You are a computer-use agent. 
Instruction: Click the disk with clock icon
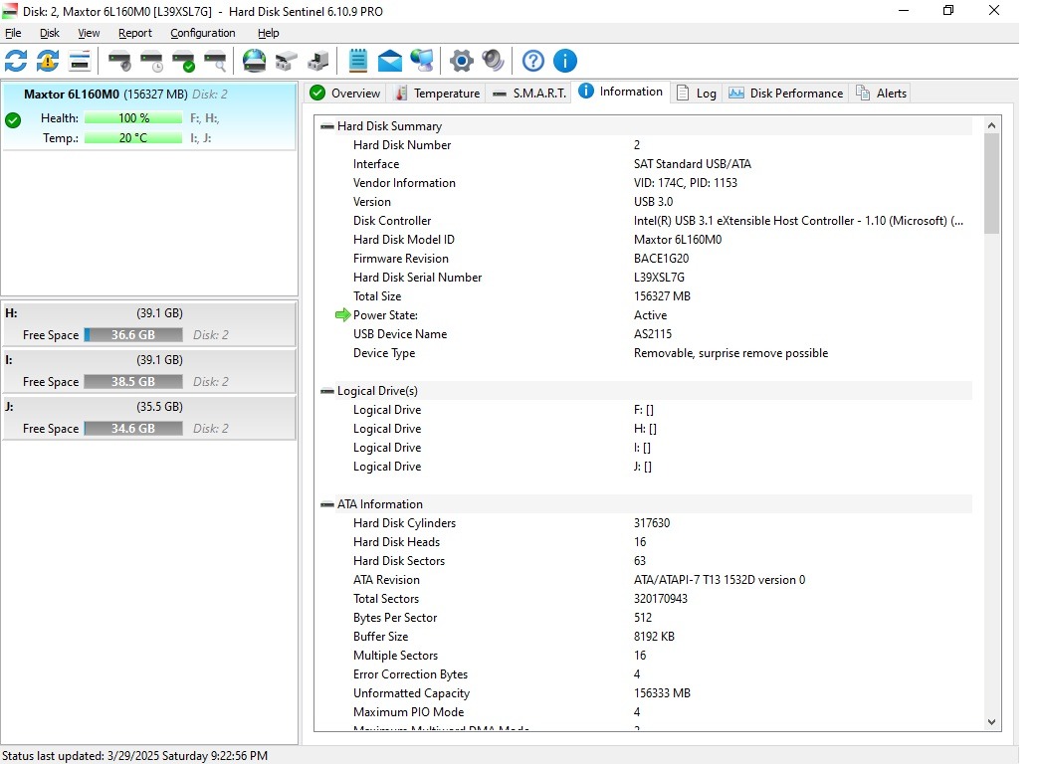[x=152, y=61]
